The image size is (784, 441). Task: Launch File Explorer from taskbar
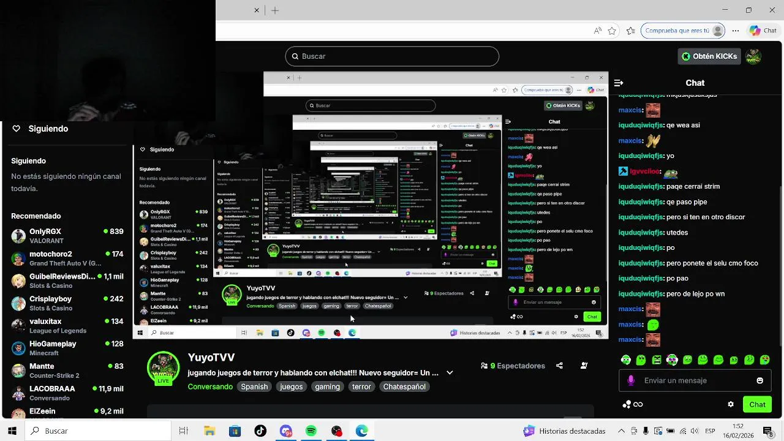tap(209, 431)
